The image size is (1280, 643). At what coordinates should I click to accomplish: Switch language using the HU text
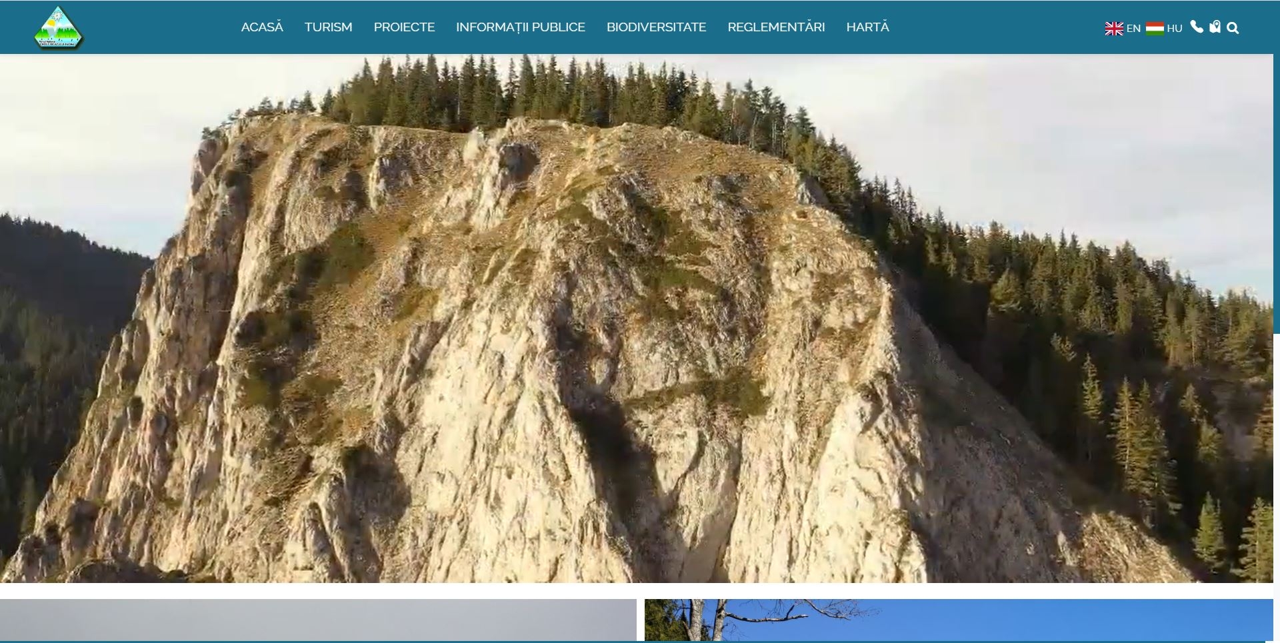coord(1175,29)
